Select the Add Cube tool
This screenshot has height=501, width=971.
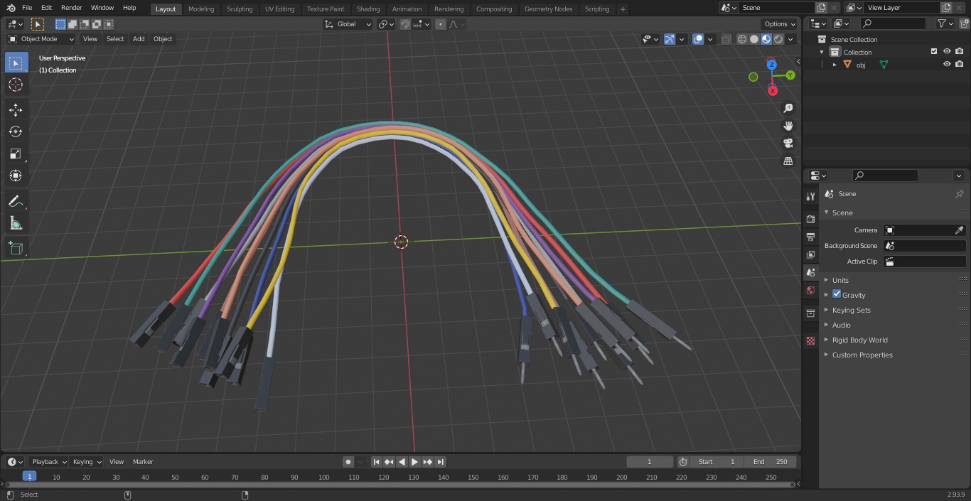pos(16,248)
